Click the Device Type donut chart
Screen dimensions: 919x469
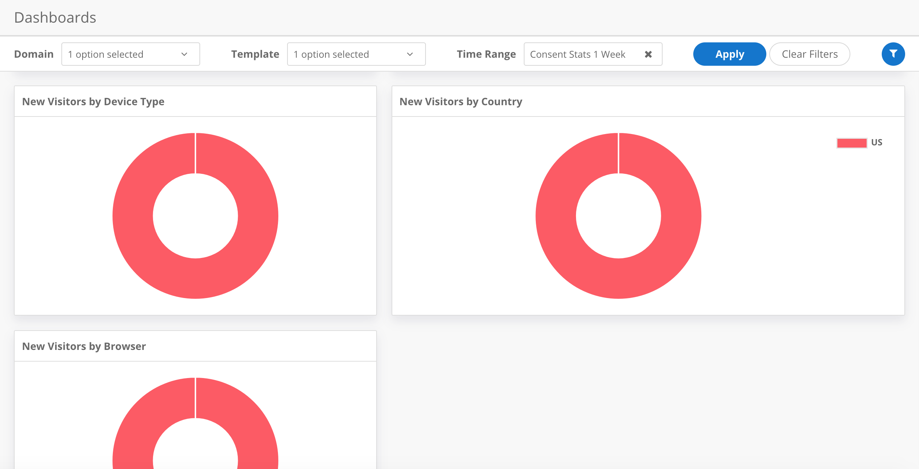tap(195, 278)
